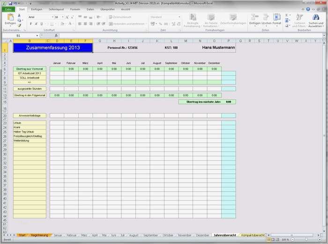Open the Januar sheet tab
Viewport: 328px width, 244px height.
(58, 235)
